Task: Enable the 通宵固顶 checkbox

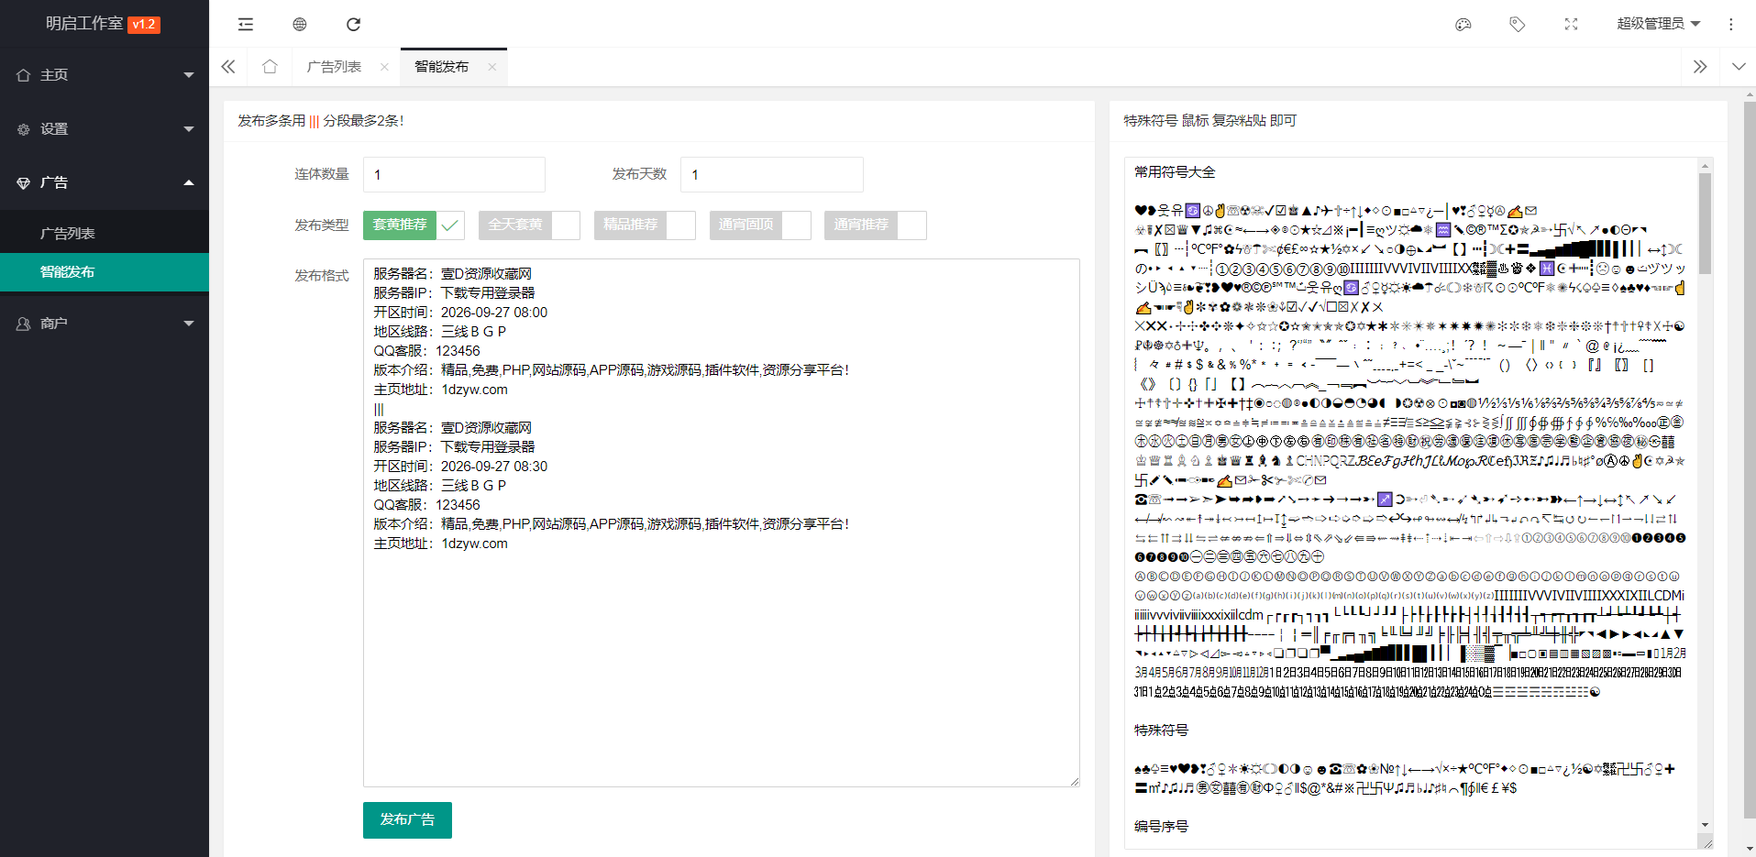Action: pyautogui.click(x=760, y=225)
